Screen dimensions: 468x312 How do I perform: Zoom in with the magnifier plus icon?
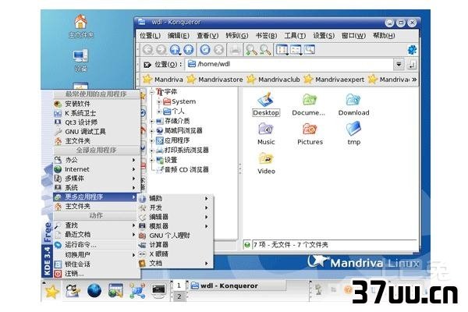coord(251,50)
